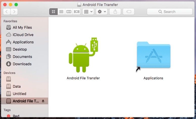Screen dimensions: 196x119
Task: Click the Devices section header
Action: click(10, 73)
